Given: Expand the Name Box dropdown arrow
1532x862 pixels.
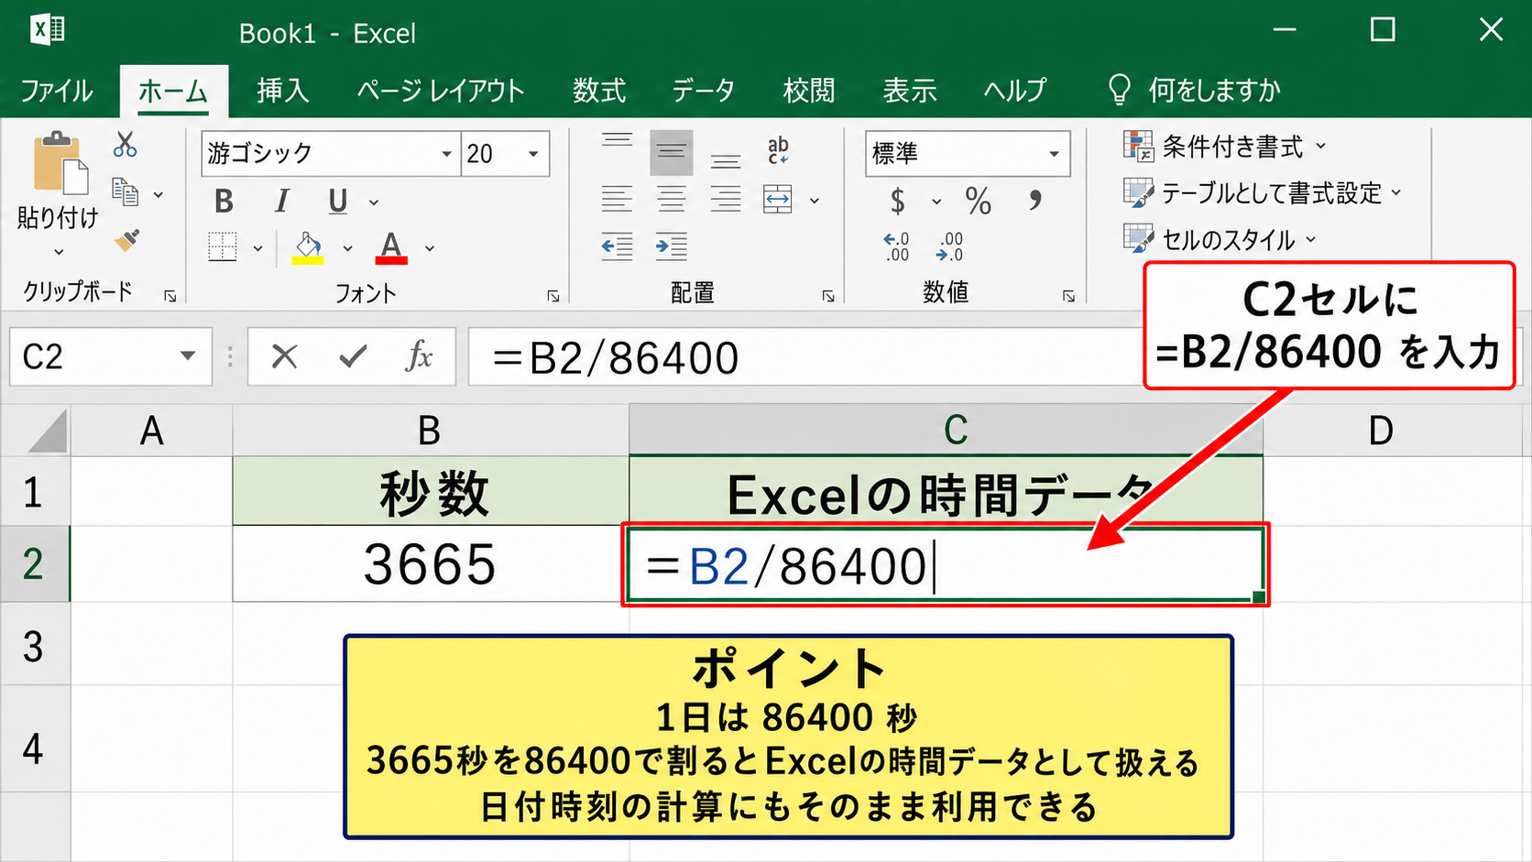Looking at the screenshot, I should click(188, 355).
